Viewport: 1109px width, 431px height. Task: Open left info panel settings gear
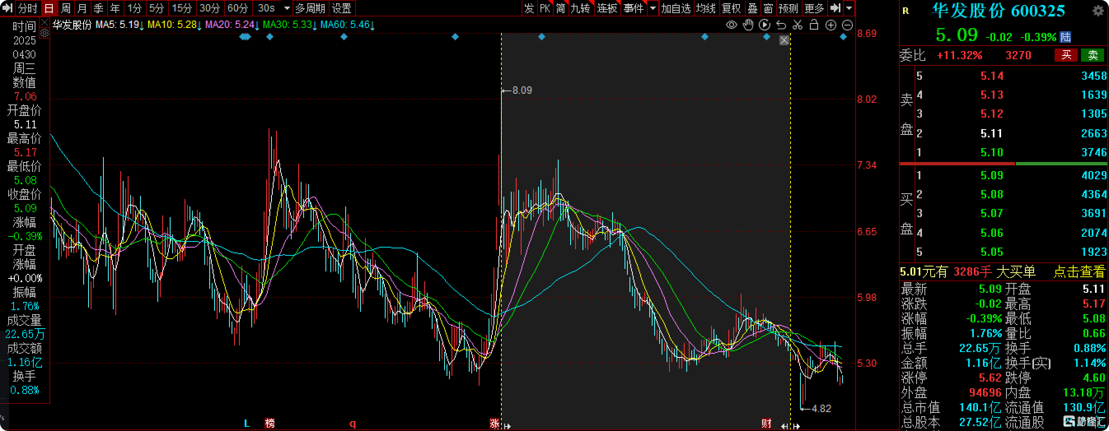click(x=44, y=33)
